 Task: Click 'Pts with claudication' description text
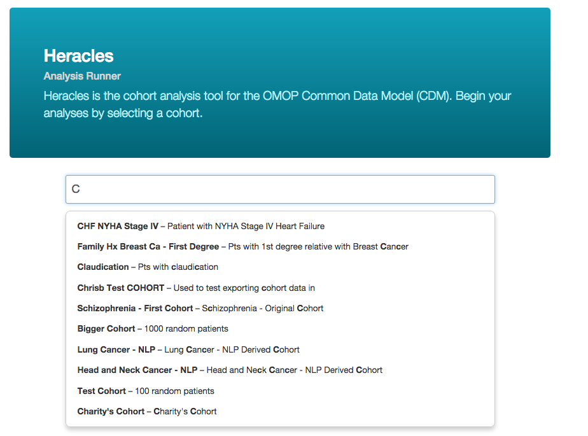(x=178, y=267)
